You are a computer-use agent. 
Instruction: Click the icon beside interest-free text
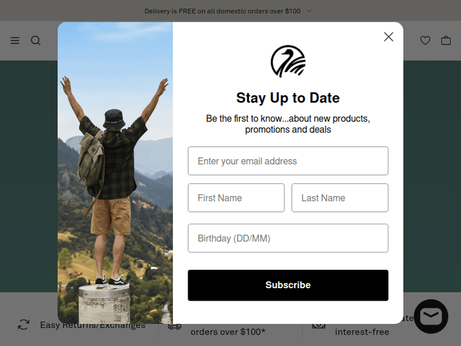pos(318,326)
